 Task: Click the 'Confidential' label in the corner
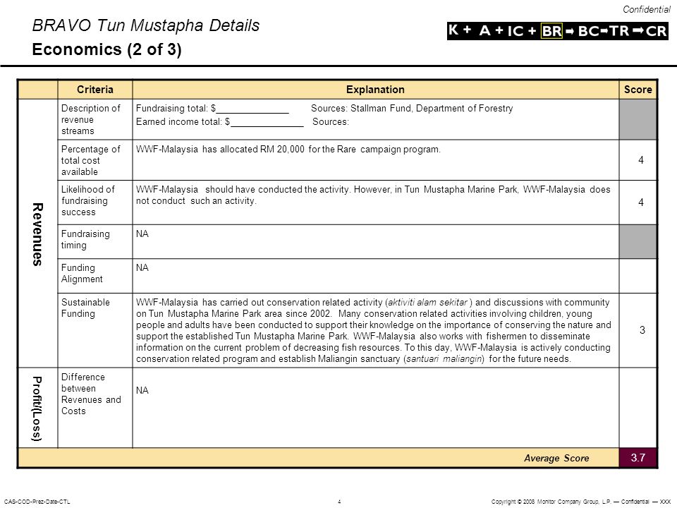(647, 9)
